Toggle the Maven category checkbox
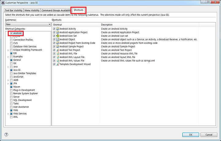 [x=11, y=87]
